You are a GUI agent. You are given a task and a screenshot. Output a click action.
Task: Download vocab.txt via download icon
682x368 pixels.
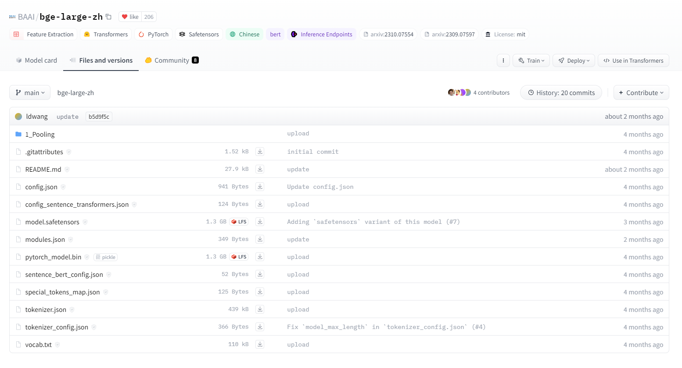pyautogui.click(x=260, y=344)
